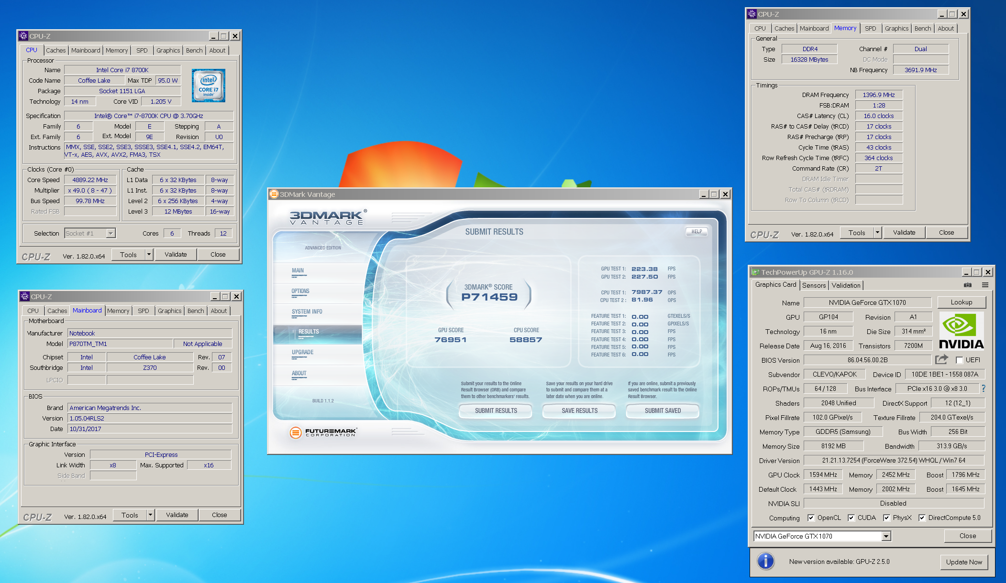Click the GPU-Z title bar app icon
The image size is (1006, 583).
[x=755, y=272]
